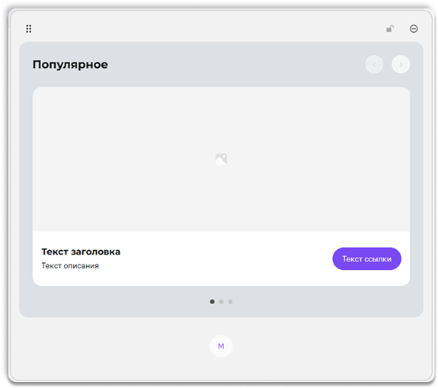Click the Текст описания description text
438x388 pixels.
(70, 265)
